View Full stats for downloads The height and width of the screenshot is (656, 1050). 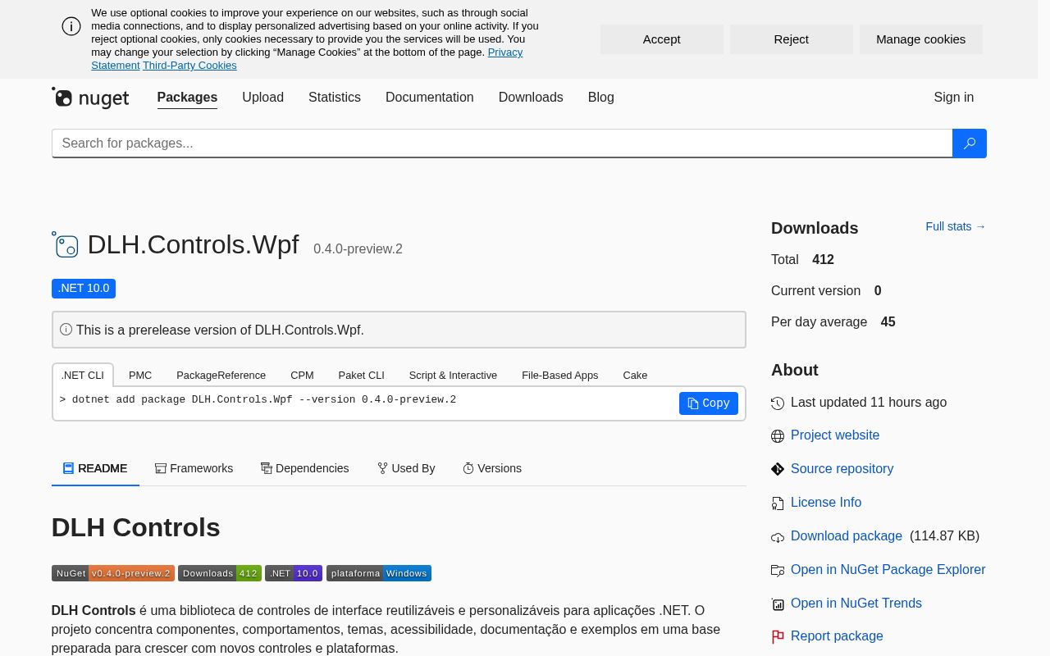tap(956, 226)
